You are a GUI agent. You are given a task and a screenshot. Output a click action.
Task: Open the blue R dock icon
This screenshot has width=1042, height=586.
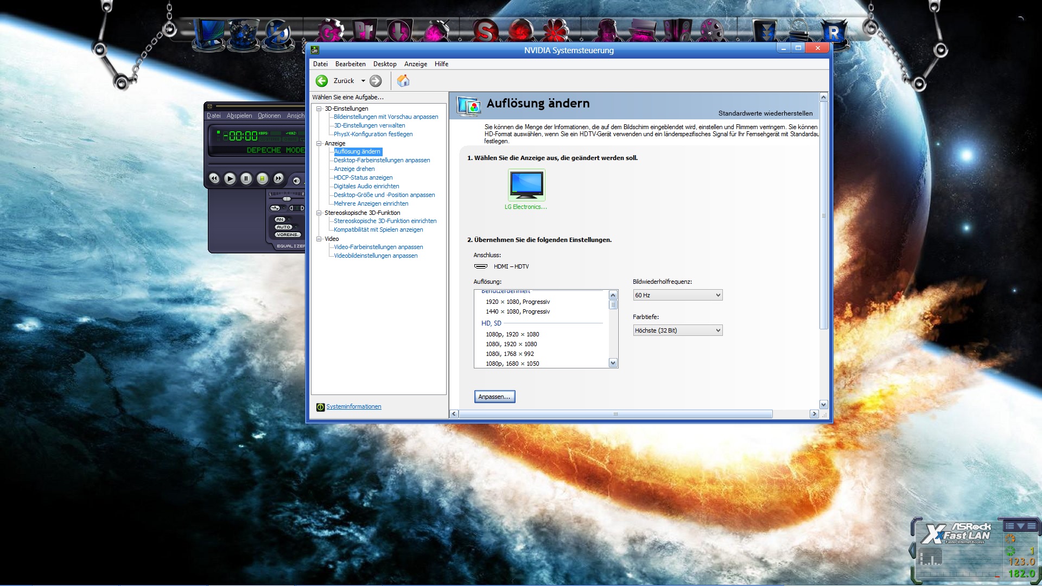point(834,33)
